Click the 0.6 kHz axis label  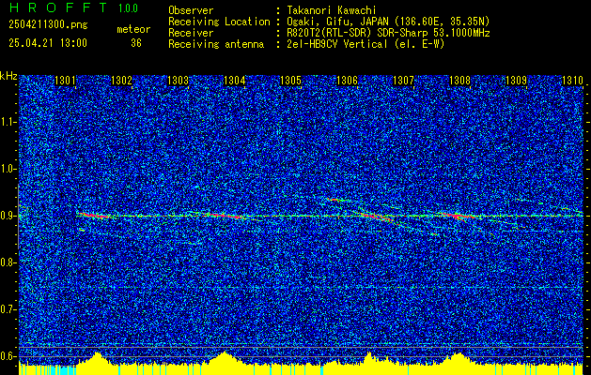[x=8, y=356]
